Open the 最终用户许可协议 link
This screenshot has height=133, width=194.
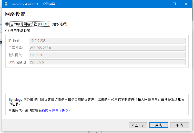pos(55,110)
